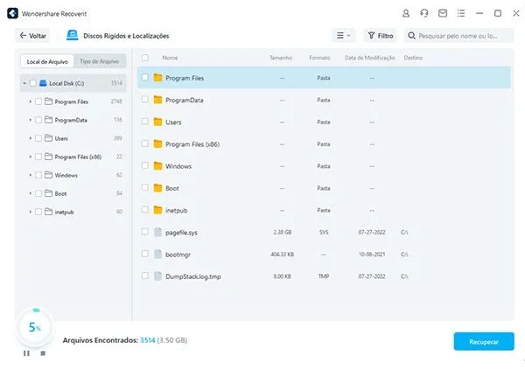Expand the inetpub tree node

click(x=30, y=212)
